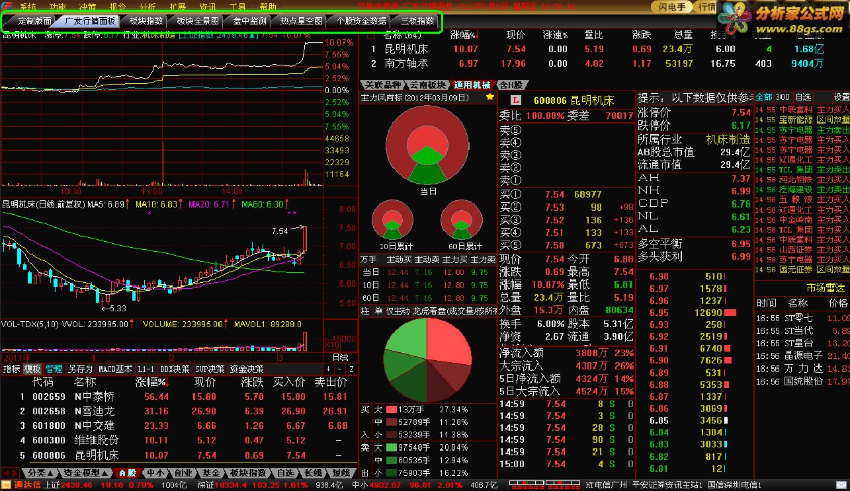850x491 pixels.
Task: Select the L1-1 template
Action: coord(146,369)
